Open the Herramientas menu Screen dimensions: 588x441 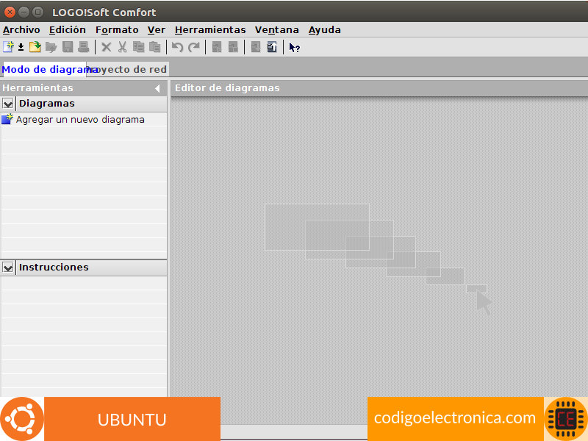[x=209, y=30]
